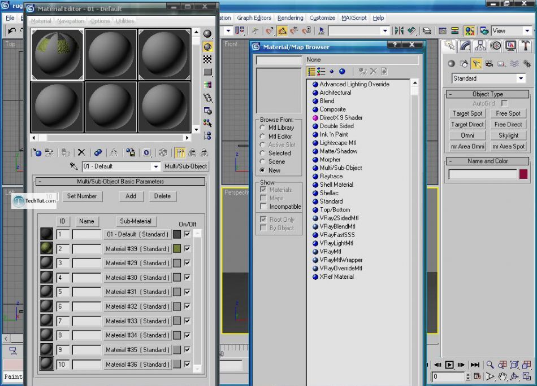Image resolution: width=537 pixels, height=386 pixels.
Task: Toggle Backlight icon beside sample slots
Action: coord(207,46)
